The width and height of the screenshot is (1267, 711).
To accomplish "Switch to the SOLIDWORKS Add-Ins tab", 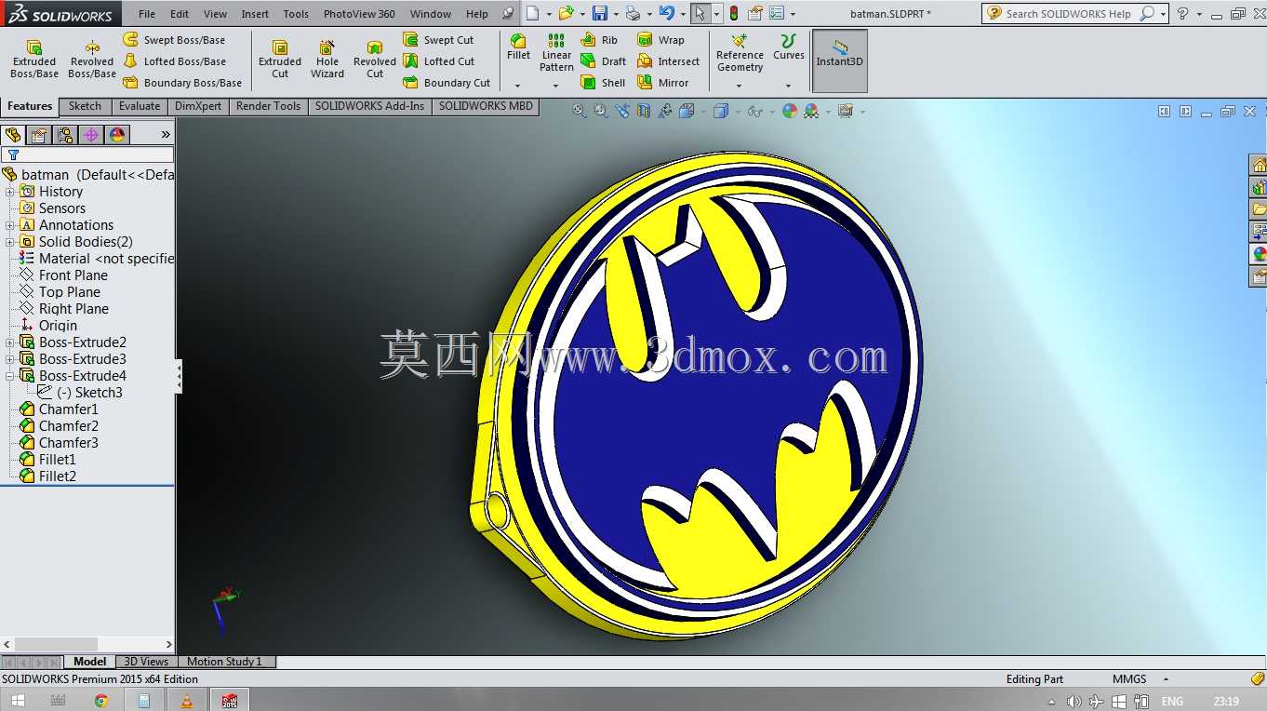I will [x=369, y=106].
